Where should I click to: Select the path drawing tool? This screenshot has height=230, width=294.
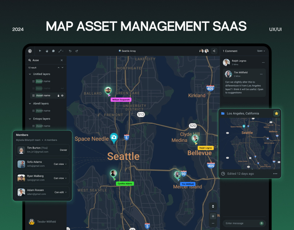(x=61, y=51)
